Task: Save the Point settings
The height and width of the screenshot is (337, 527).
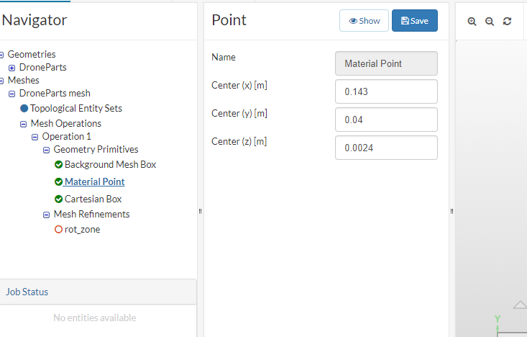Action: tap(414, 21)
